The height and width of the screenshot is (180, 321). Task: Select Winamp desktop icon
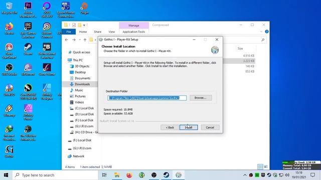[9, 110]
